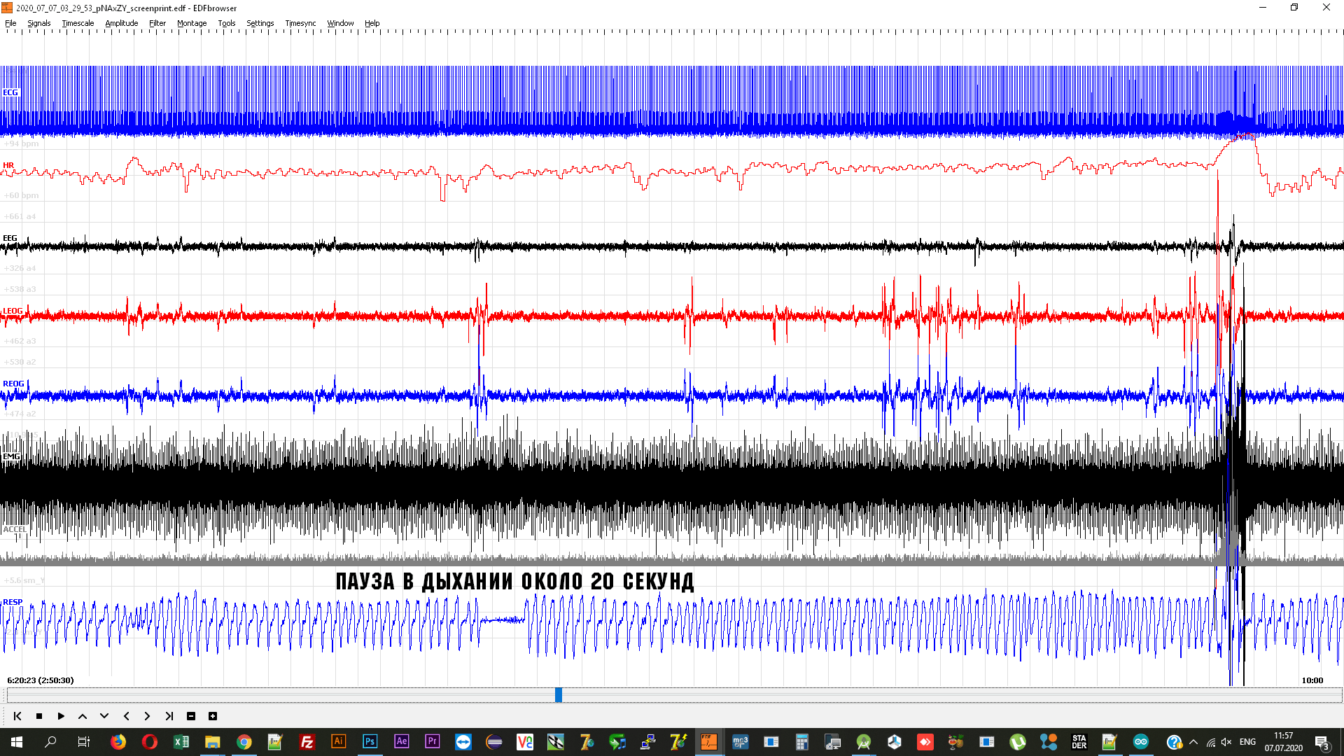1344x756 pixels.
Task: Click the 6:20:23 (2:50:30) time indicator
Action: [41, 680]
